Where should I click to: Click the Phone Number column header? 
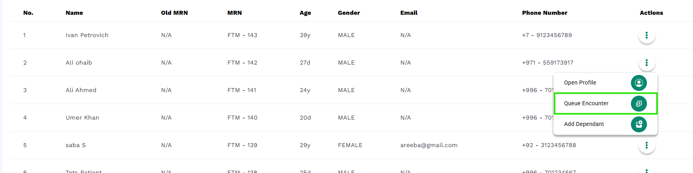pos(544,13)
